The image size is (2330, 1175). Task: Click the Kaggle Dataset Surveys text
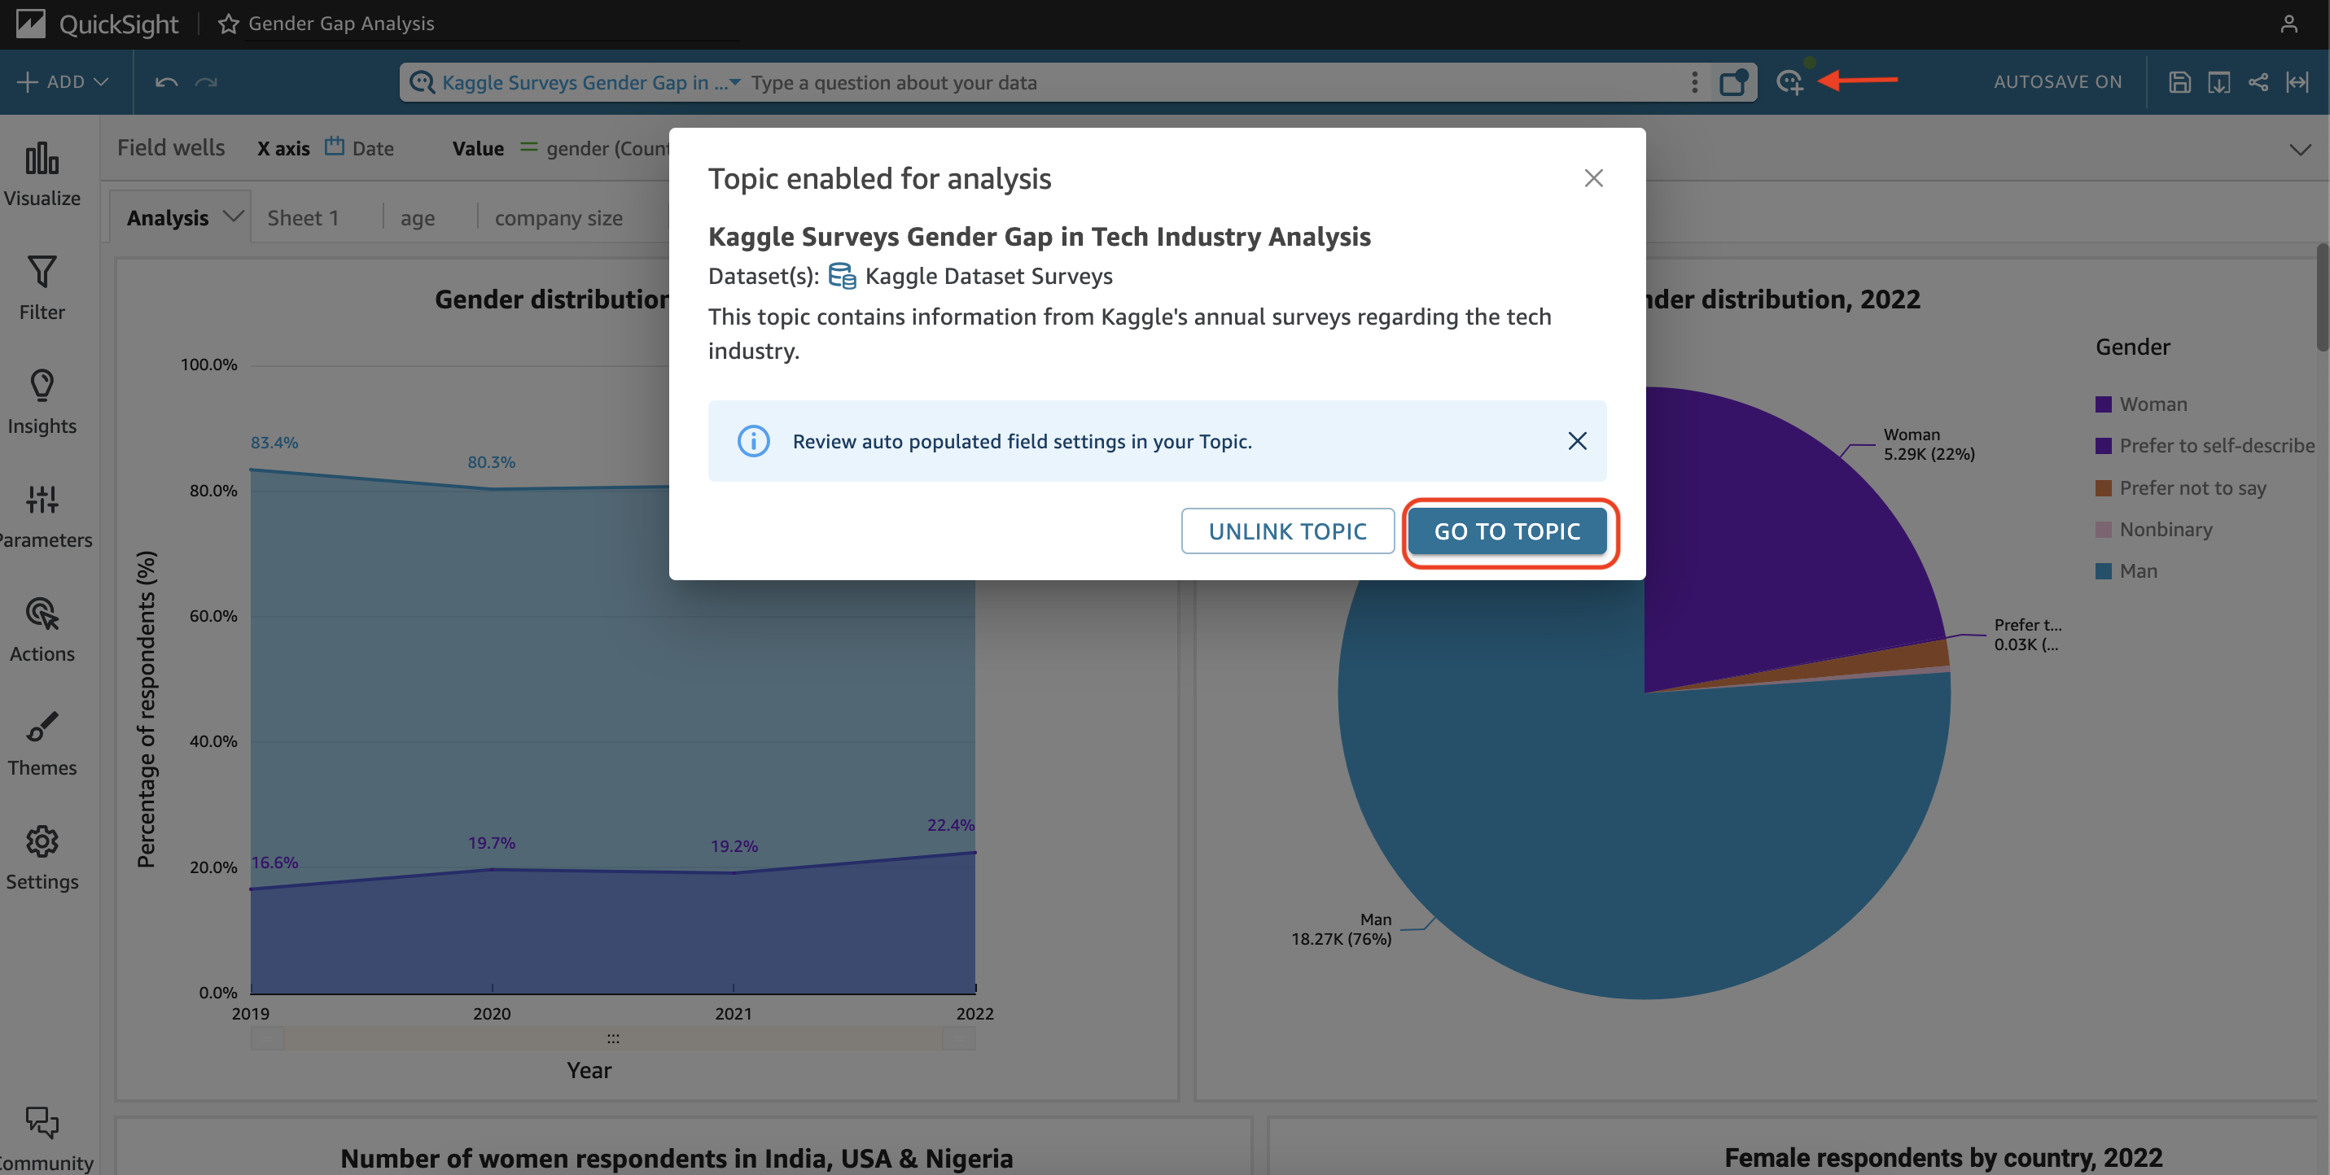pyautogui.click(x=988, y=276)
